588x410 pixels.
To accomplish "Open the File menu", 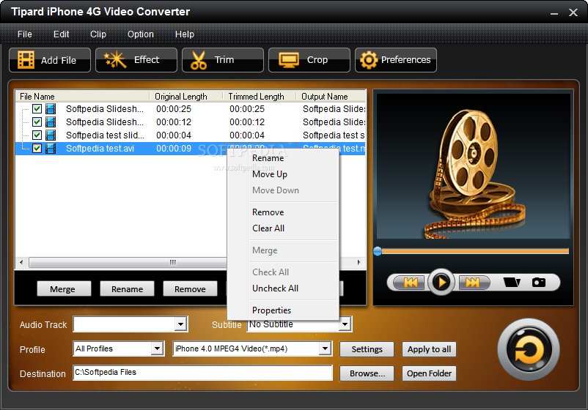I will (x=25, y=34).
